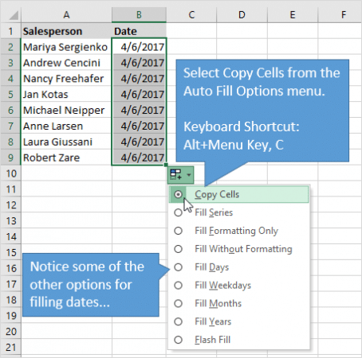Open the Auto Fill Options button

[180, 175]
